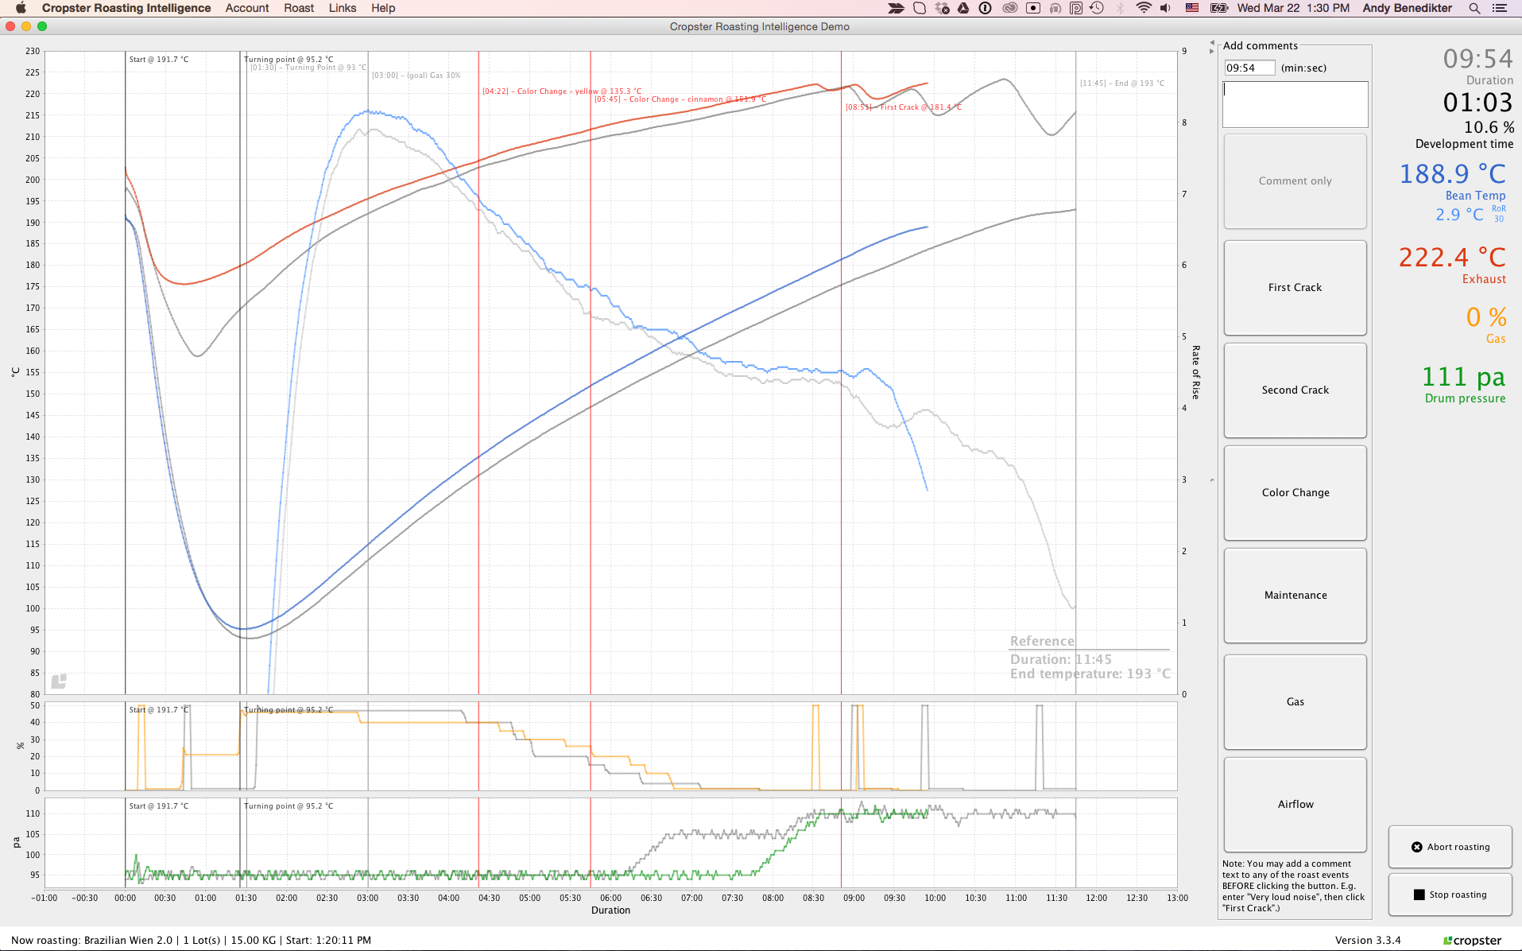This screenshot has width=1522, height=951.
Task: Open the Creative Cloud menu bar icon
Action: [x=1010, y=8]
